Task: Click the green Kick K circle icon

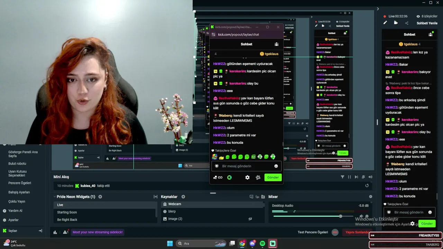Action: tap(229, 177)
